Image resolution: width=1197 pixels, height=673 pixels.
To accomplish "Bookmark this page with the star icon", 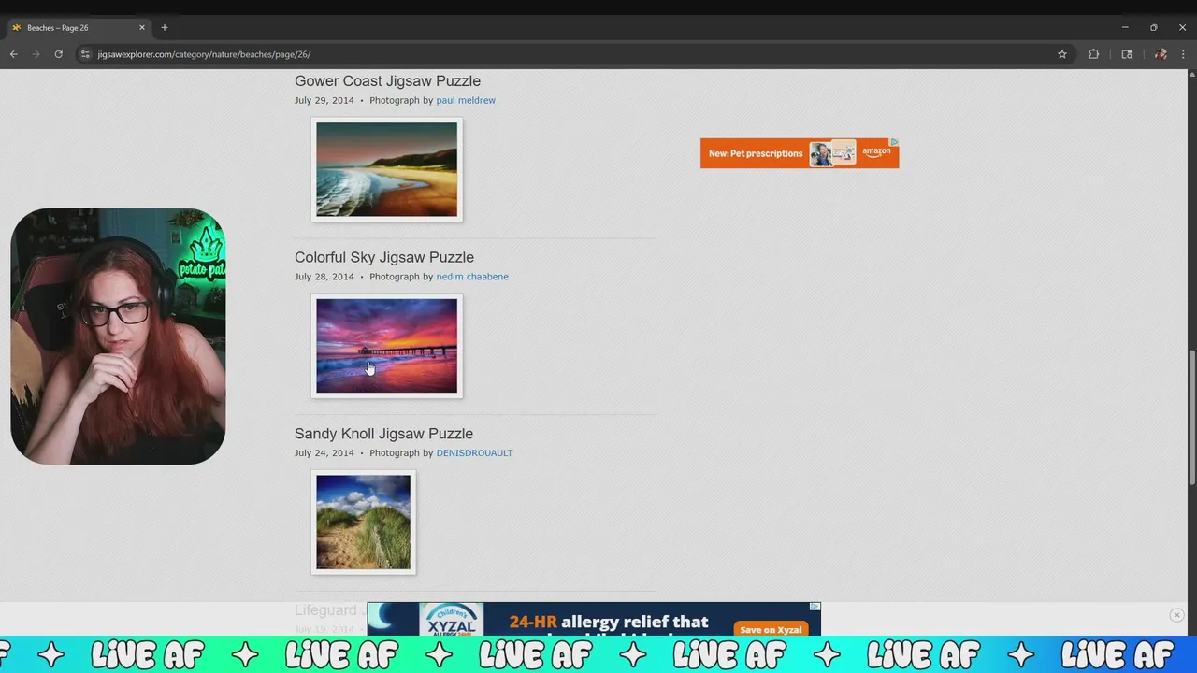I will 1062,54.
